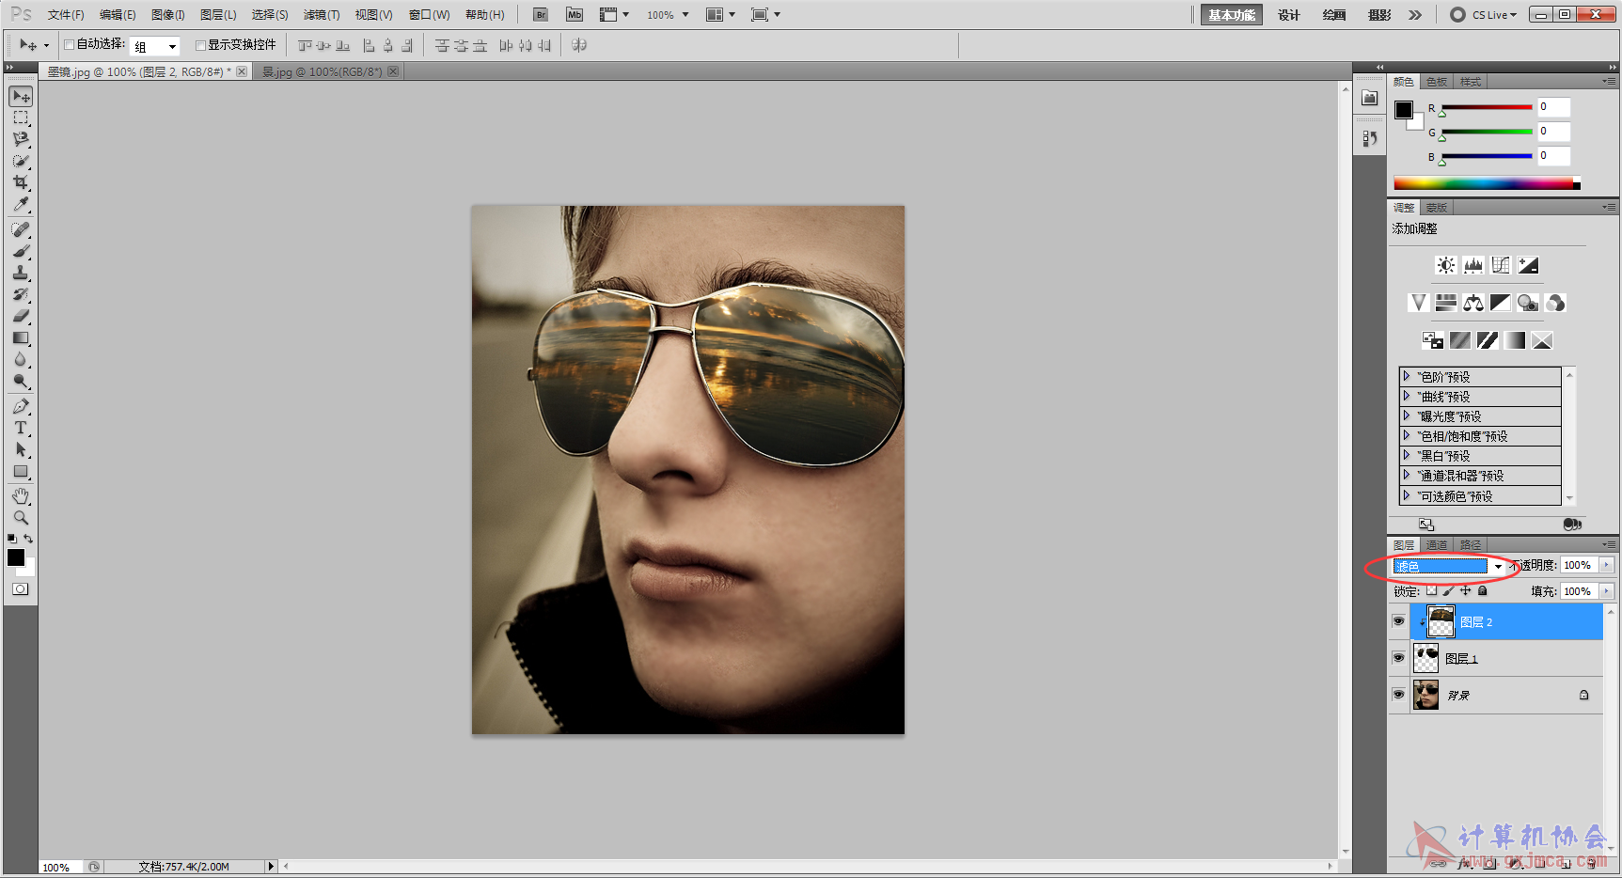Add a Curves adjustment

pyautogui.click(x=1501, y=265)
